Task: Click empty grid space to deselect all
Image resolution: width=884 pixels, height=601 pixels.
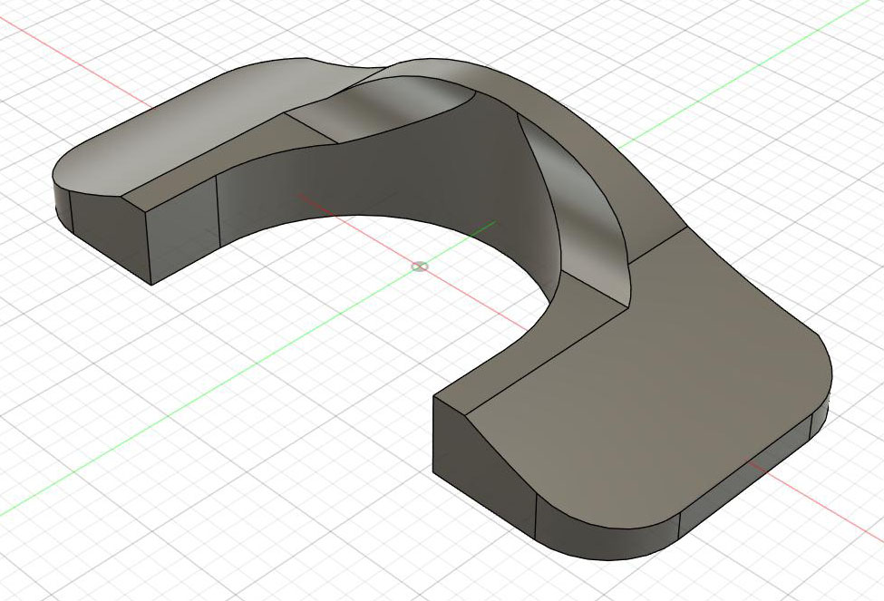Action: 170,508
